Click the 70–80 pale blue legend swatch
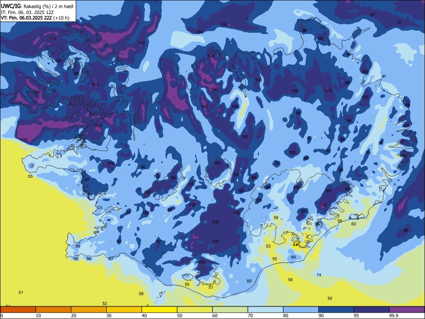Screen dimensions: 425x319 click(x=265, y=310)
